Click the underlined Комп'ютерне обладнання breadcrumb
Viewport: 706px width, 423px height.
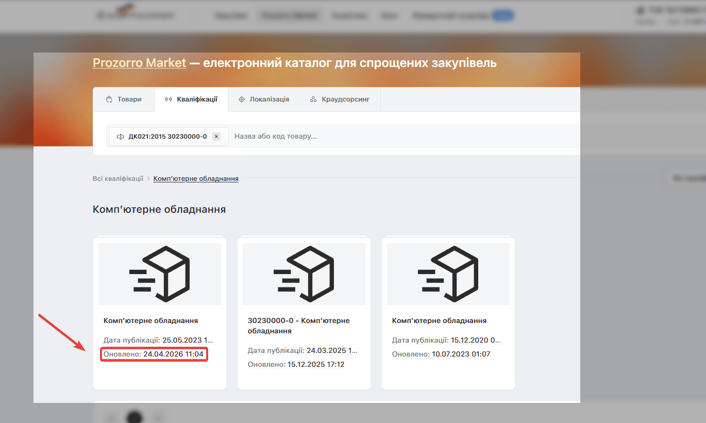[x=196, y=178]
